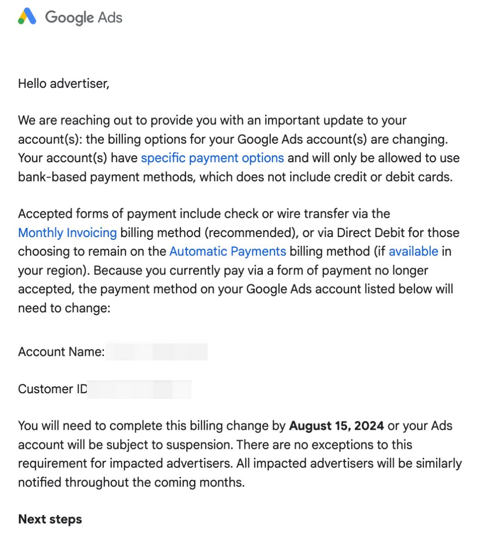This screenshot has height=555, width=497.
Task: Click the Hello advertiser greeting
Action: pyautogui.click(x=64, y=84)
